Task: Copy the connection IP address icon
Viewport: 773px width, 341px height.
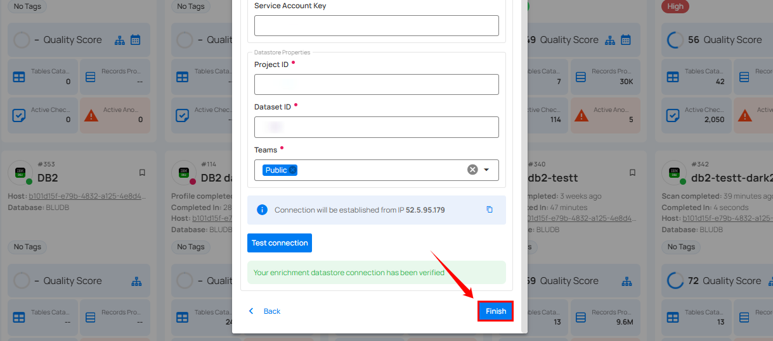Action: [489, 209]
